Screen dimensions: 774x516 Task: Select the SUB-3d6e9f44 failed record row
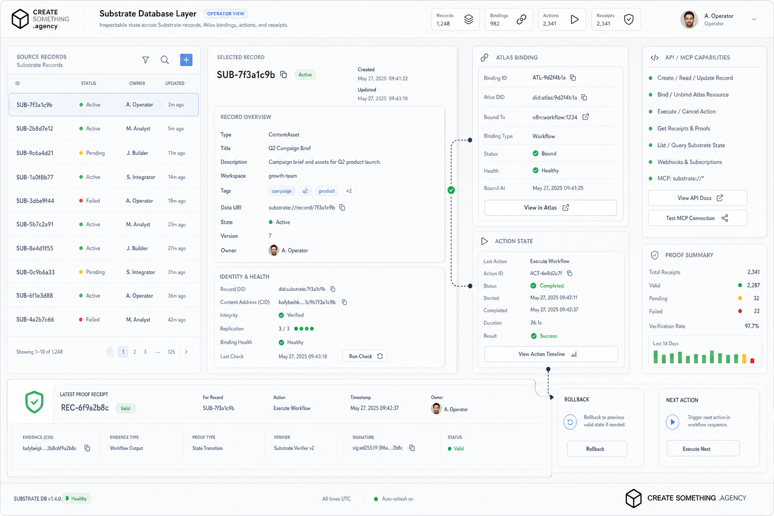point(104,201)
